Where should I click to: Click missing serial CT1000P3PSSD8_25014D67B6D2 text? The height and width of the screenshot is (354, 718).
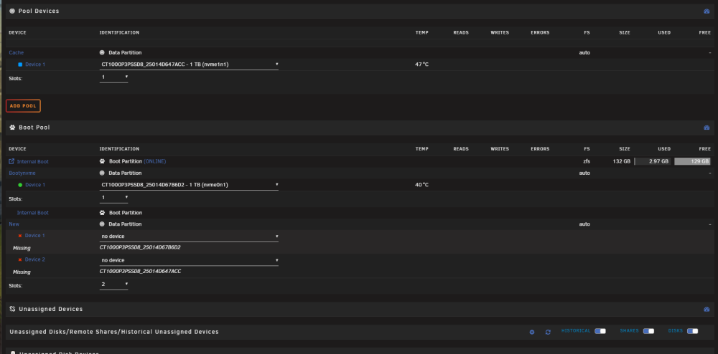pyautogui.click(x=141, y=248)
